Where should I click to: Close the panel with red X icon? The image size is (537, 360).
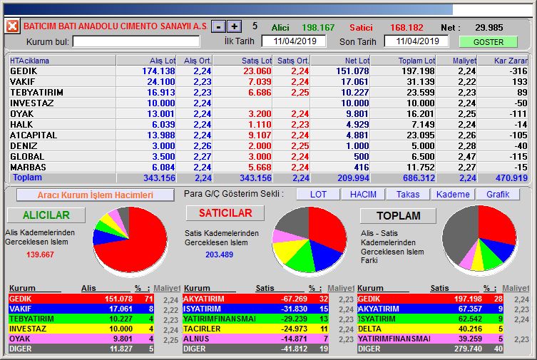click(x=12, y=26)
